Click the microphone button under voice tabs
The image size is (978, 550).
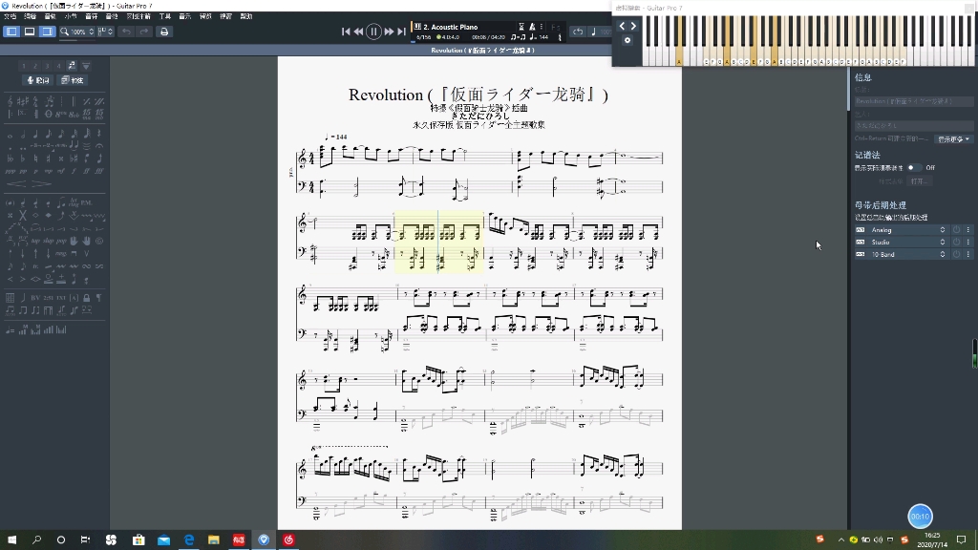pos(38,80)
